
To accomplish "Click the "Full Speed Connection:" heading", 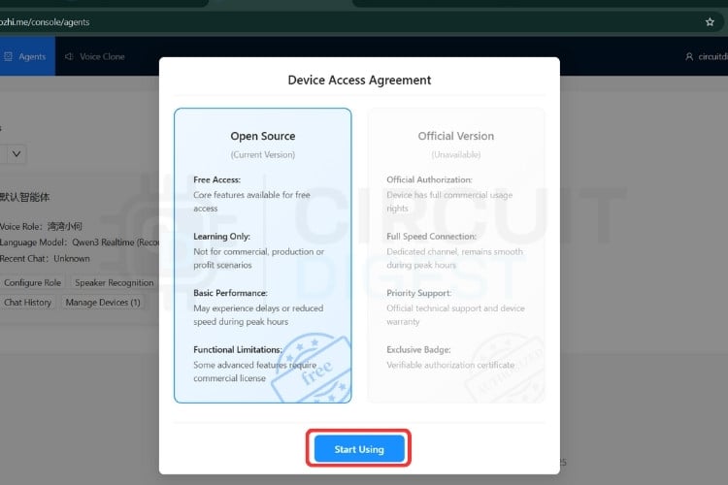I will pyautogui.click(x=432, y=237).
